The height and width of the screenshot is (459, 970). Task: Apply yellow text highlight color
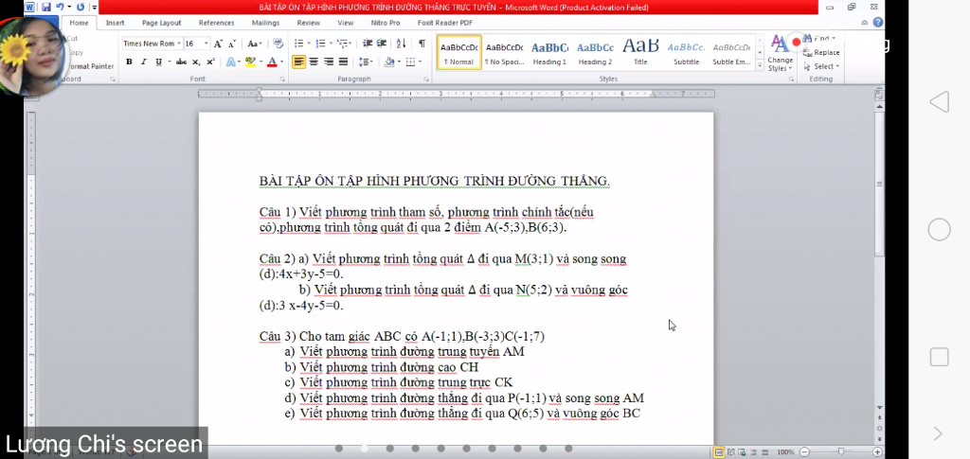pyautogui.click(x=249, y=62)
